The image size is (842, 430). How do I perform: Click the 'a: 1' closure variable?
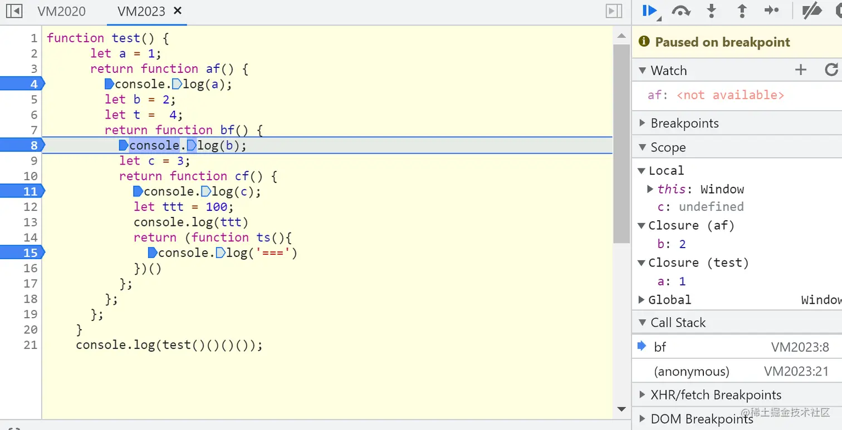pos(672,281)
